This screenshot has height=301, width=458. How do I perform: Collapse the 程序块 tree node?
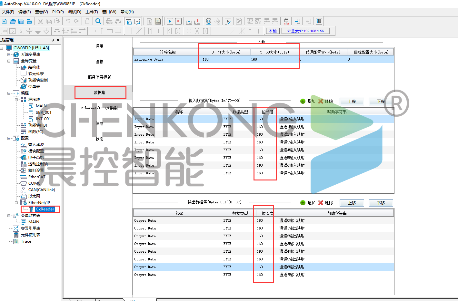(x=16, y=100)
